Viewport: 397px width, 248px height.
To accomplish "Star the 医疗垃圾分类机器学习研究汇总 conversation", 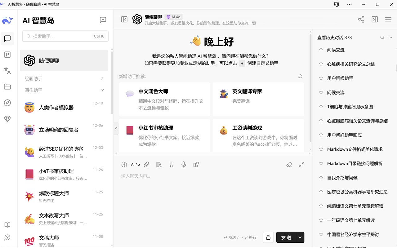I will (321, 192).
